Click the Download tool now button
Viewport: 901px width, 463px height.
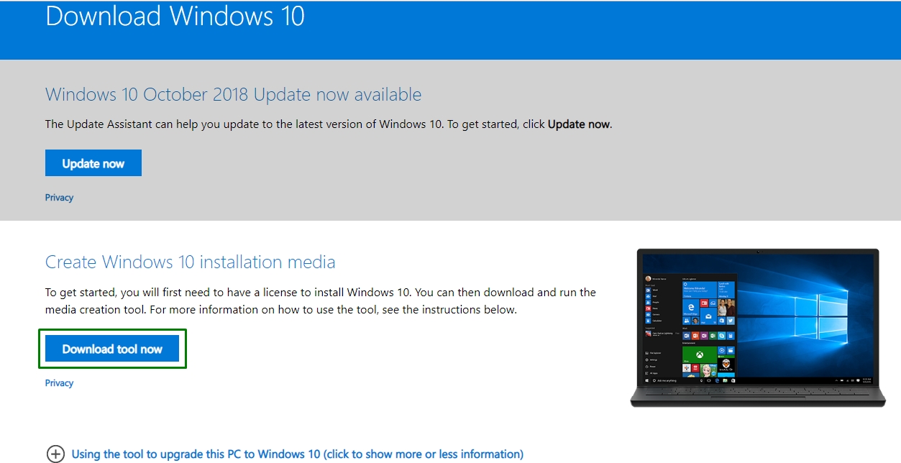tap(112, 349)
